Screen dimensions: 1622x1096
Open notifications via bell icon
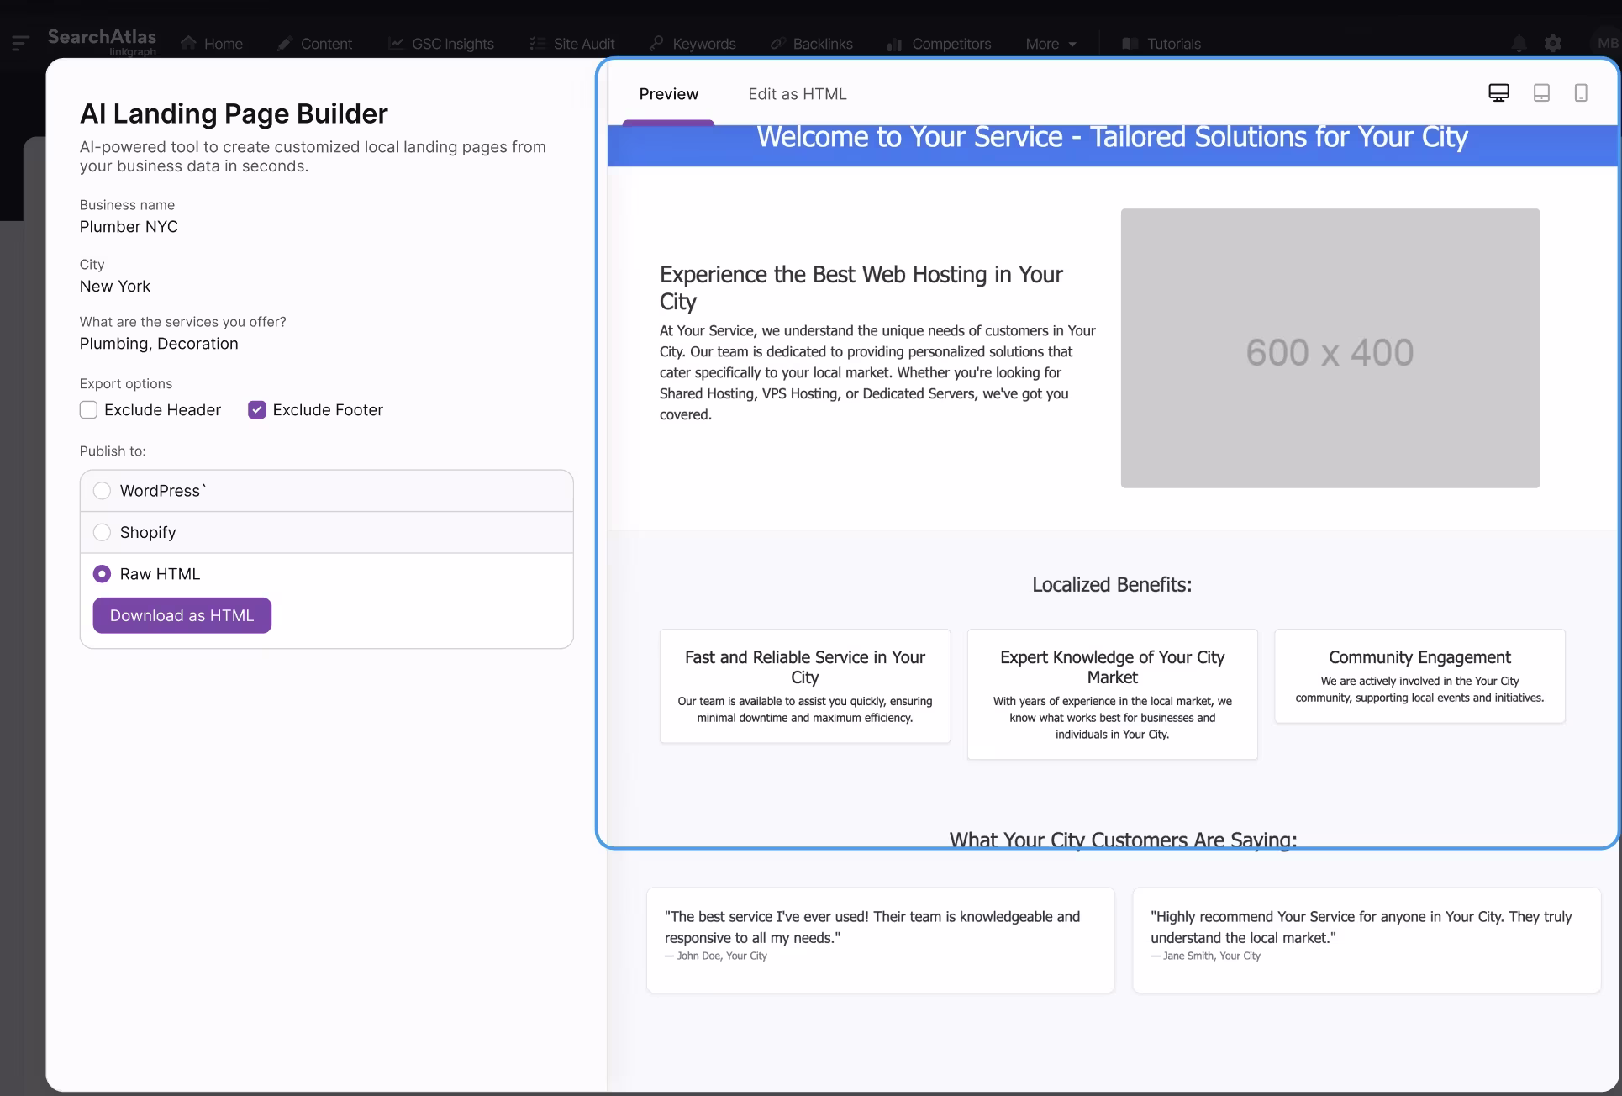(1518, 43)
